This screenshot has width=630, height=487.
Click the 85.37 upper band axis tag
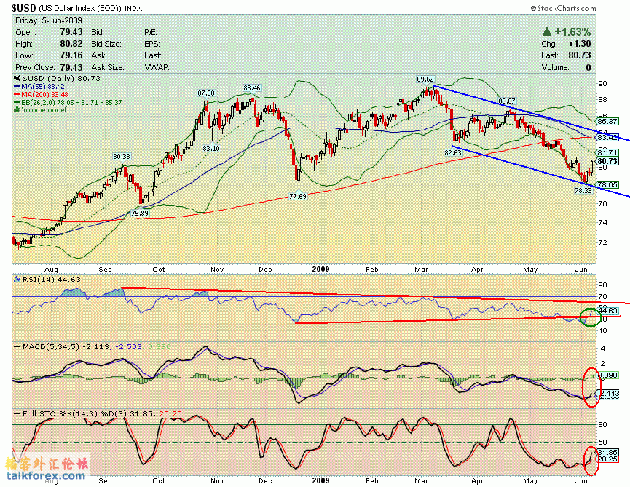(x=607, y=121)
